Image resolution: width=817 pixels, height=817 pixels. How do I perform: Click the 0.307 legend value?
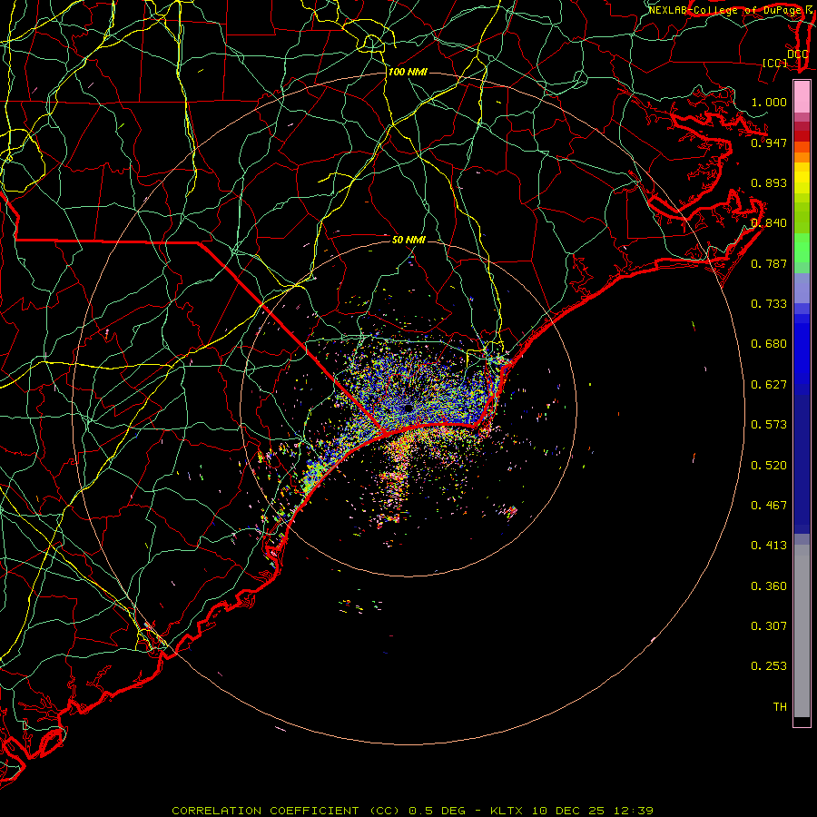coord(769,626)
